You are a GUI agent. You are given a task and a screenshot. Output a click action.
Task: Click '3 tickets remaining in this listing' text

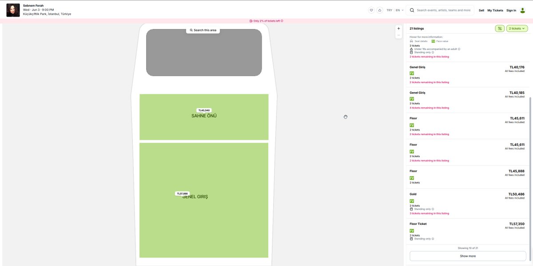coord(429,213)
